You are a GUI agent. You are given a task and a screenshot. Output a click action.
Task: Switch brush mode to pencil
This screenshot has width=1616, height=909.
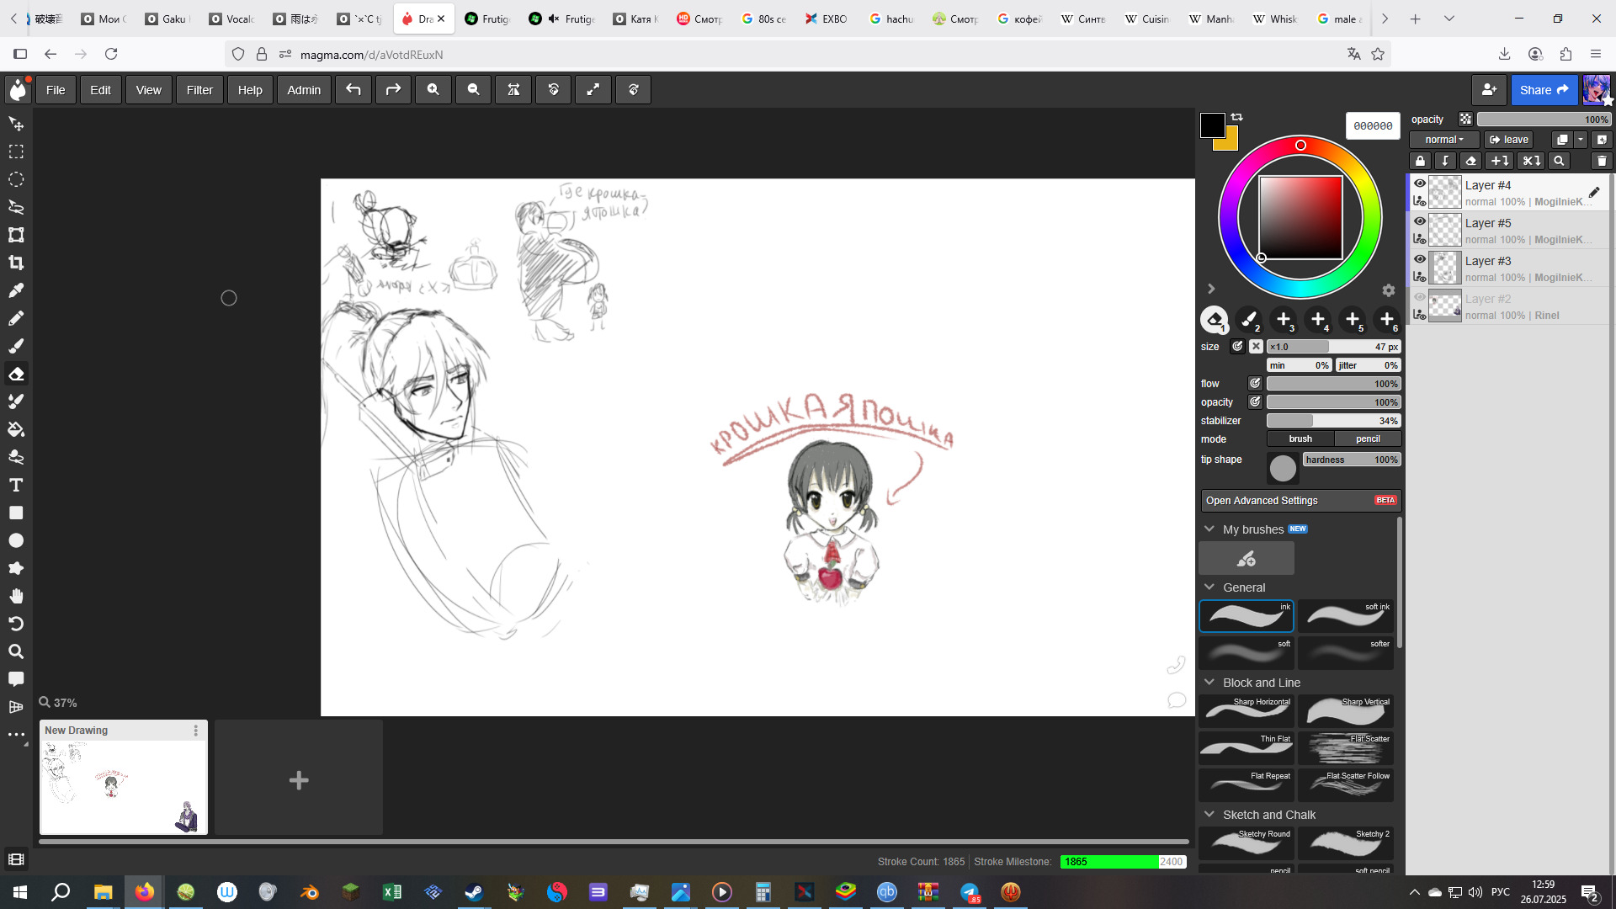pos(1368,439)
